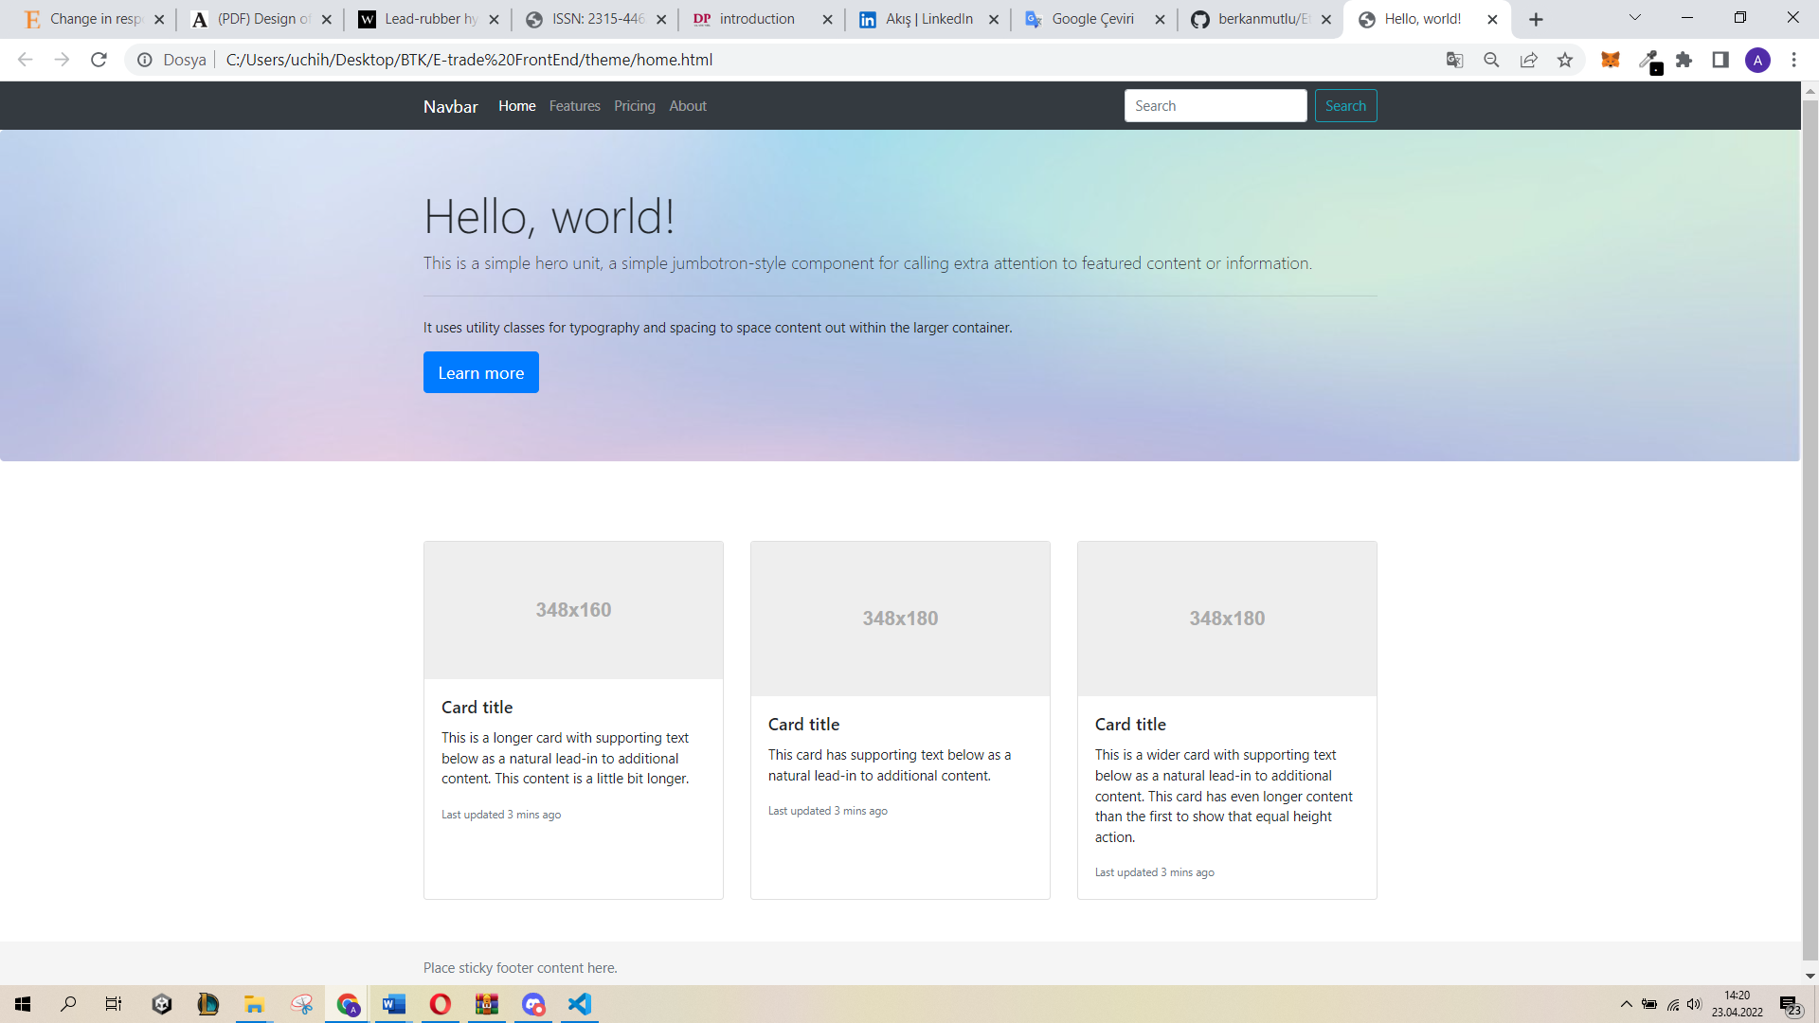The image size is (1819, 1023).
Task: Open the Google Translate page icon
Action: tap(1454, 60)
